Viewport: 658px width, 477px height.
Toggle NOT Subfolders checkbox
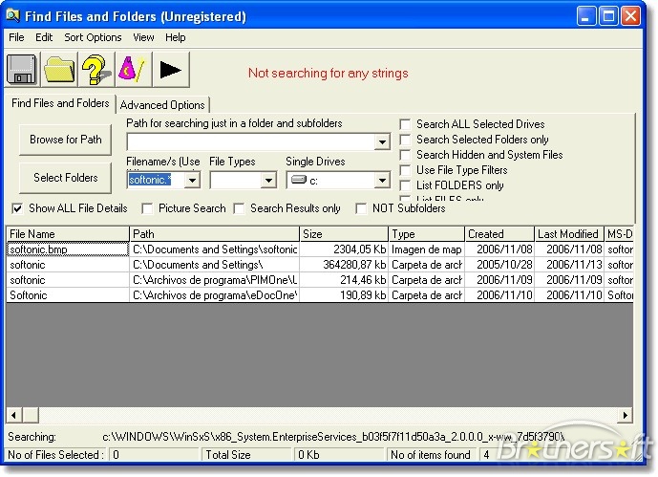(x=361, y=208)
